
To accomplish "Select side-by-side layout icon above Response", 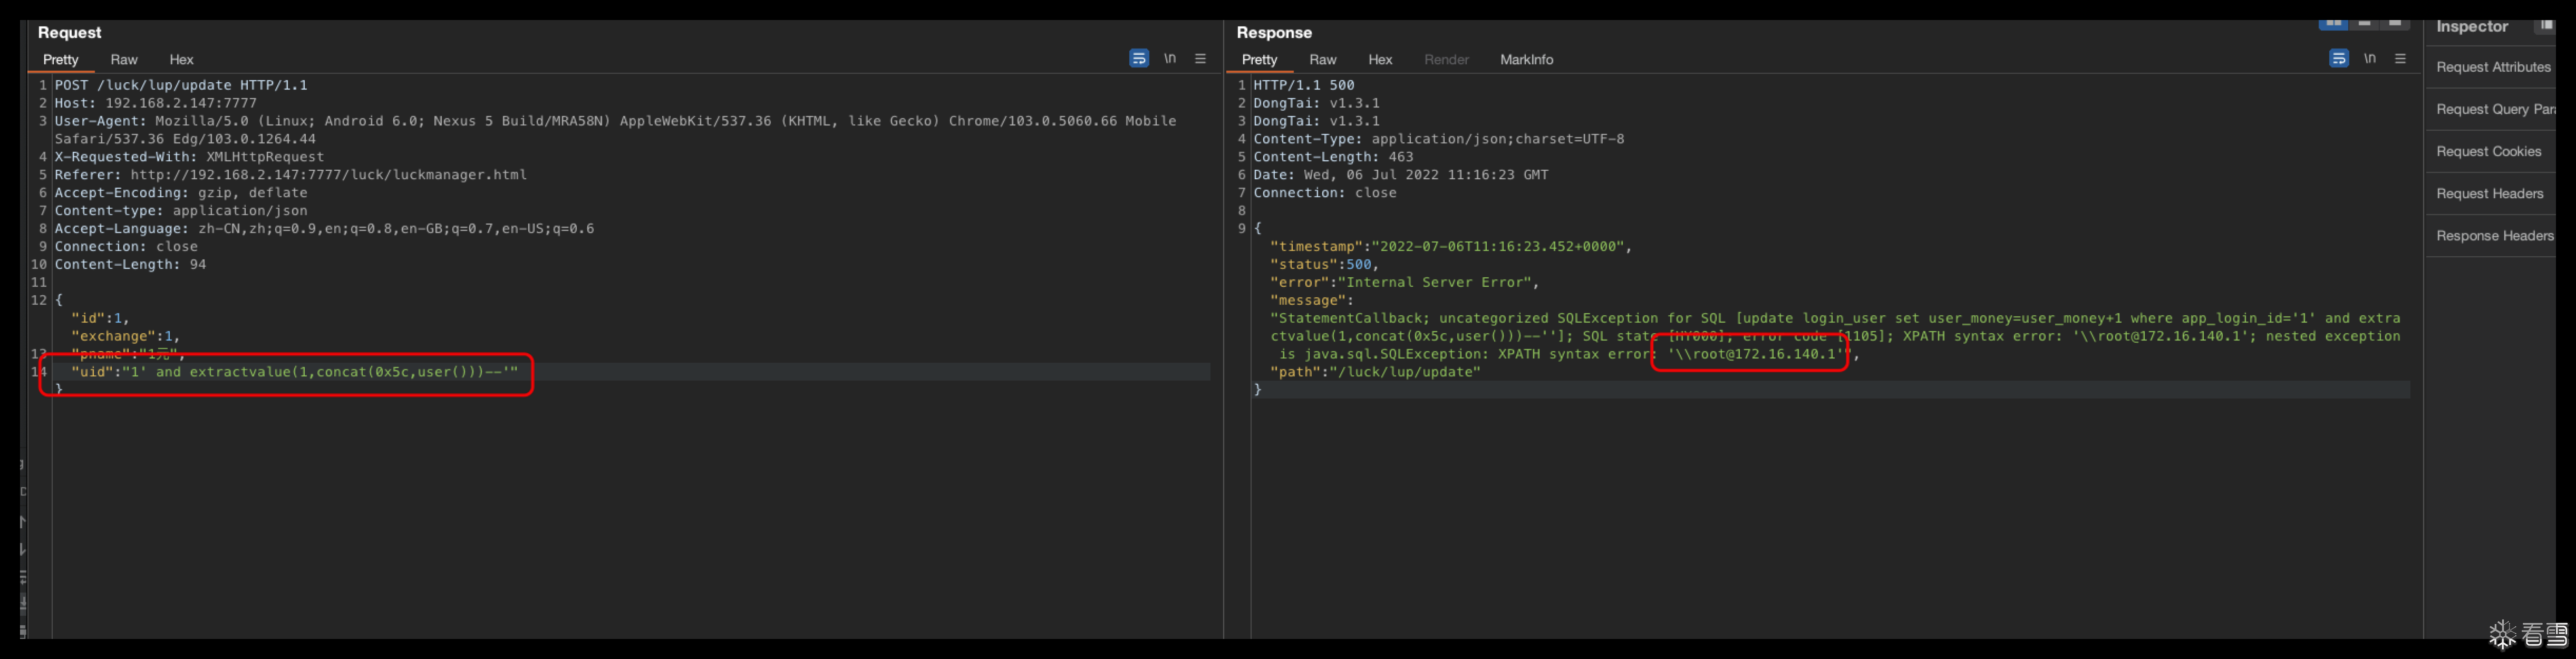I will (2333, 23).
